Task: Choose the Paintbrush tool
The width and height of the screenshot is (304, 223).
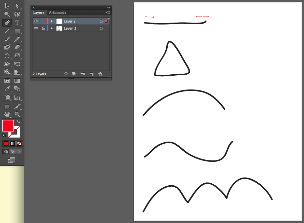Action: pyautogui.click(x=7, y=39)
